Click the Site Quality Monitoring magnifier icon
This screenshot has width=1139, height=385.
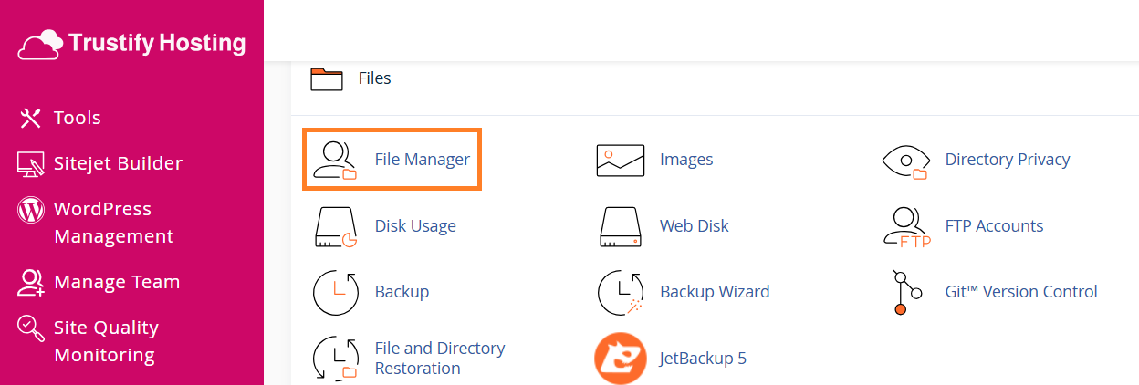[x=30, y=328]
